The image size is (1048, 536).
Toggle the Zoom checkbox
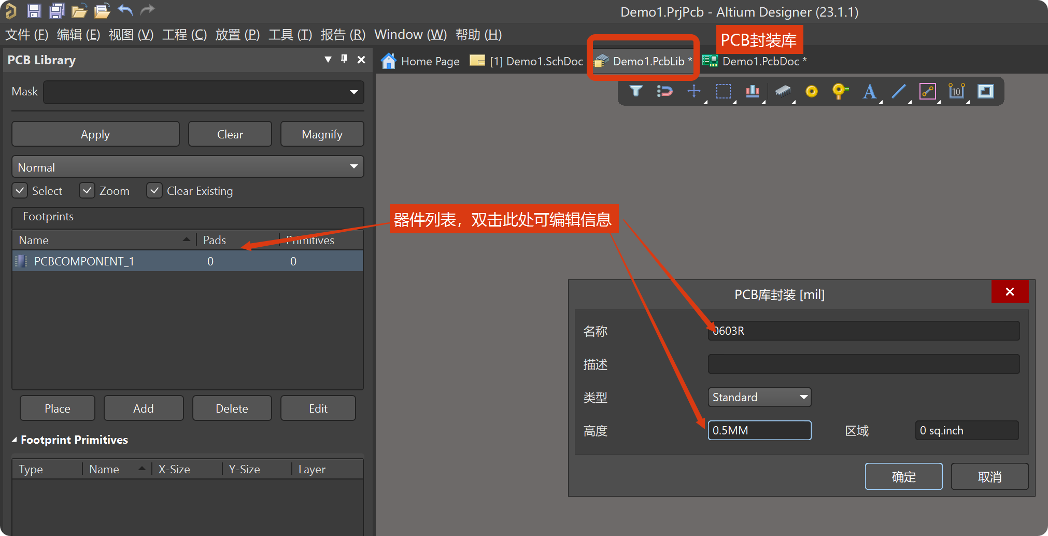click(x=87, y=190)
